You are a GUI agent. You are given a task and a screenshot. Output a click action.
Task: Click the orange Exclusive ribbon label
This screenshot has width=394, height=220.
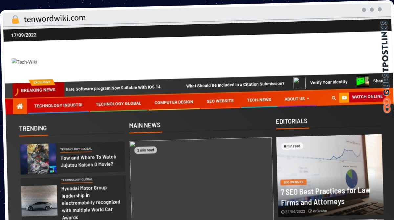coord(42,82)
